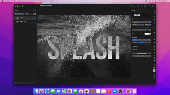Screen dimensions: 170x95
Task: Open the info circle toolbar icon
Action: [x=138, y=6]
